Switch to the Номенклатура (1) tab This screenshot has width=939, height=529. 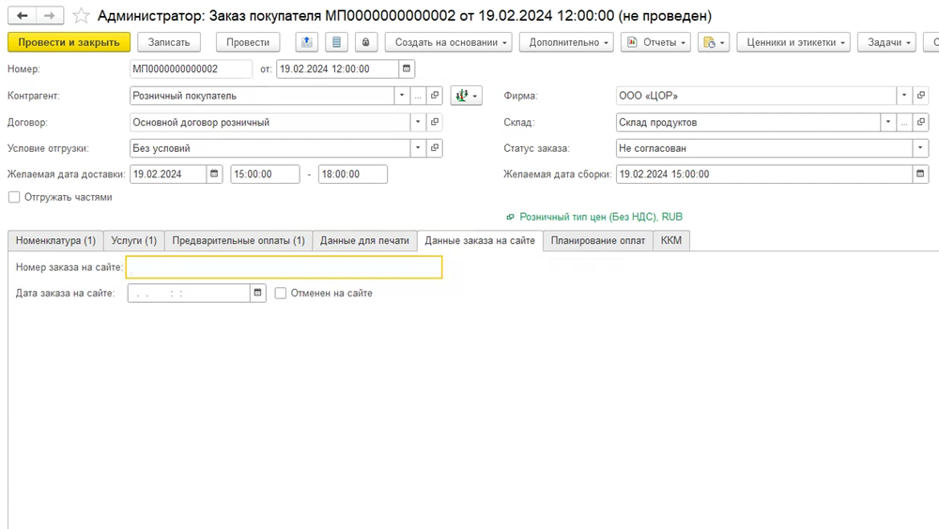(x=55, y=241)
